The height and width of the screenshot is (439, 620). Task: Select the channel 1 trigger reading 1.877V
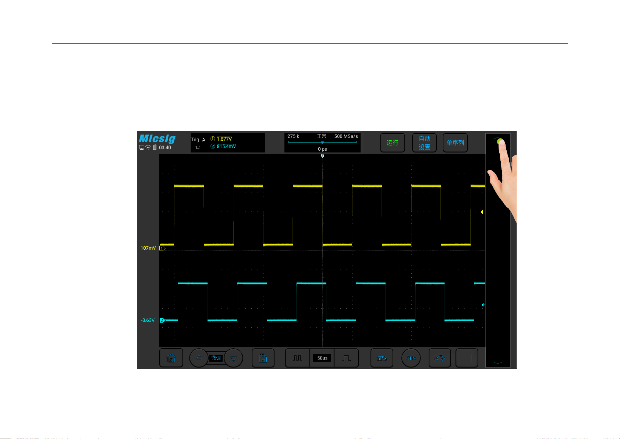[224, 139]
